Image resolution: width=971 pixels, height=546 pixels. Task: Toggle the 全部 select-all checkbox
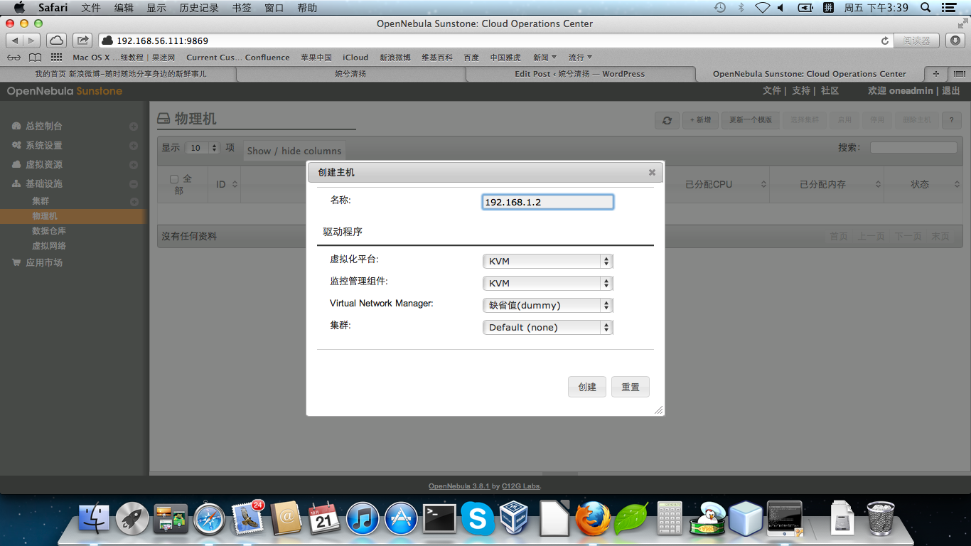tap(174, 179)
